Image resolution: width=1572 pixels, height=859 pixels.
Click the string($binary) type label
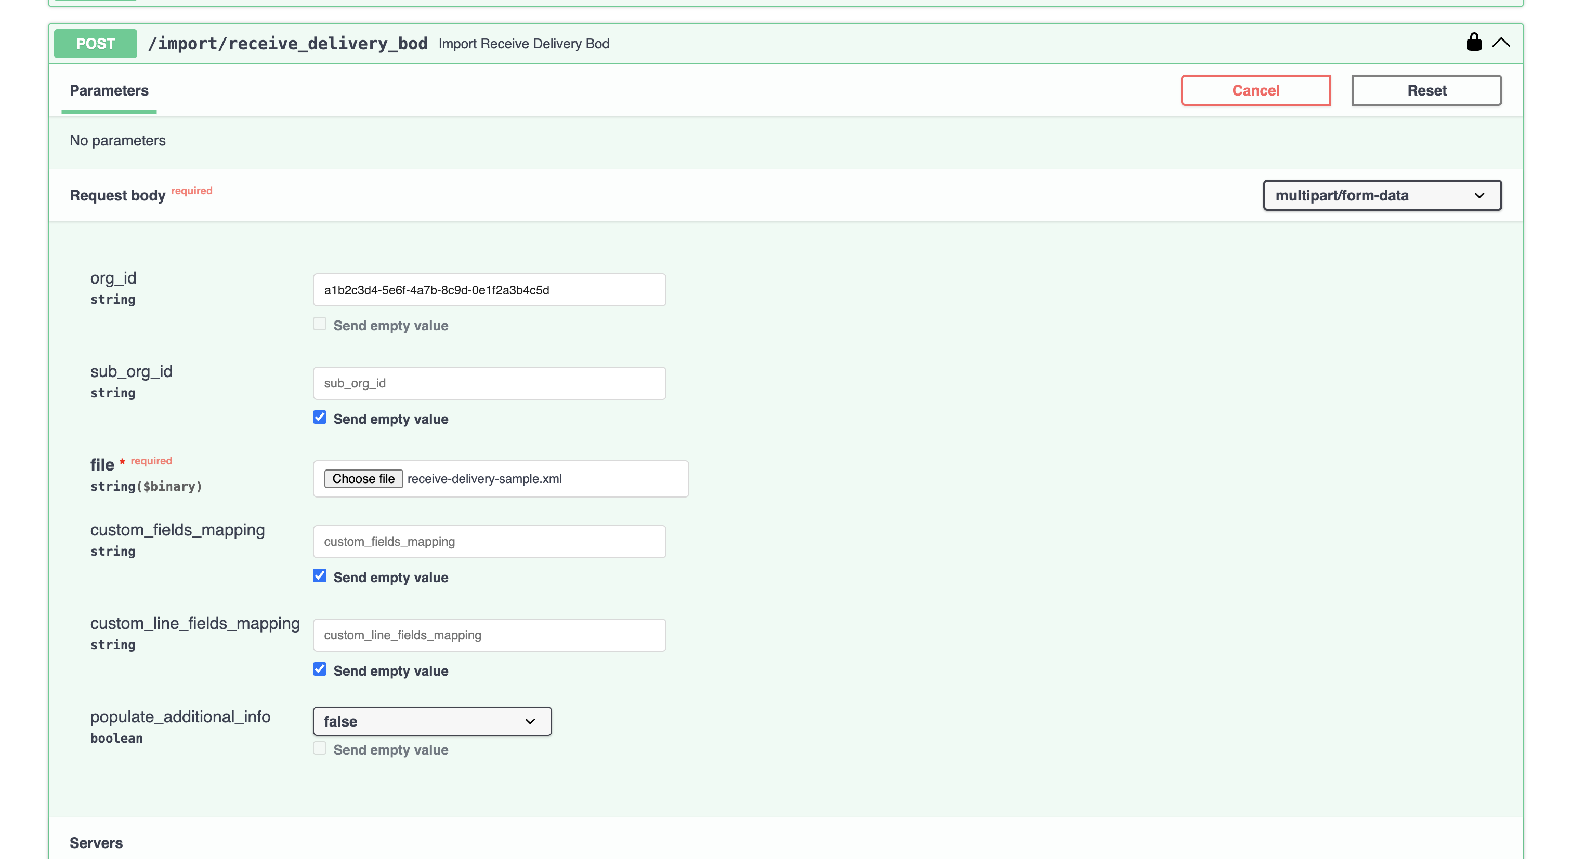click(x=146, y=487)
